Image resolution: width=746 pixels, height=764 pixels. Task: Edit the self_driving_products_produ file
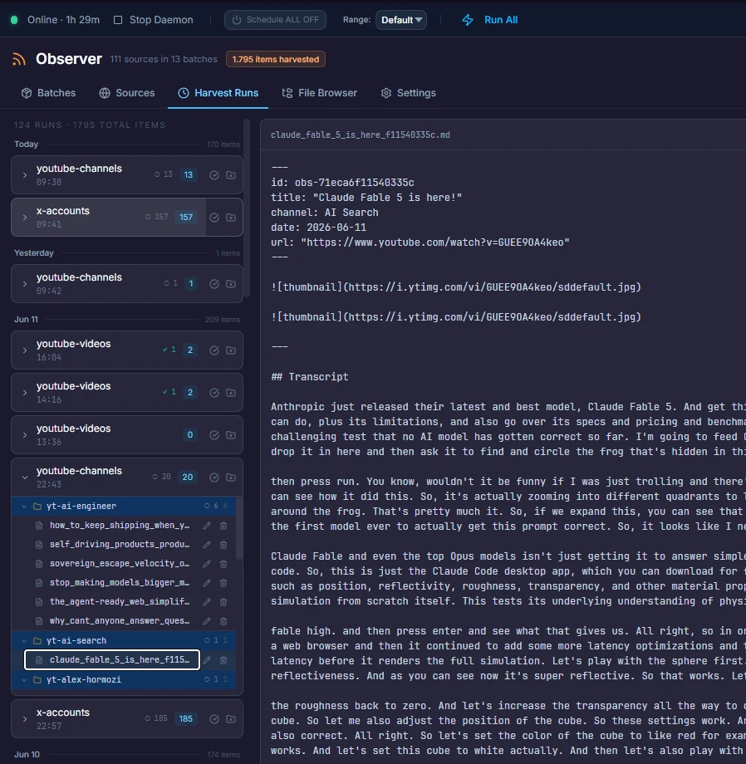pyautogui.click(x=207, y=544)
